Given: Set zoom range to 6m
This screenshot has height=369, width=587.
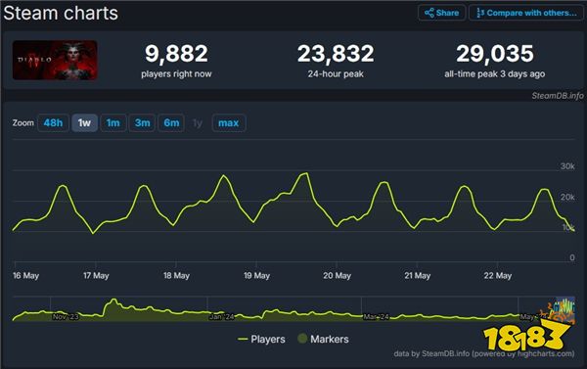Looking at the screenshot, I should pos(171,123).
